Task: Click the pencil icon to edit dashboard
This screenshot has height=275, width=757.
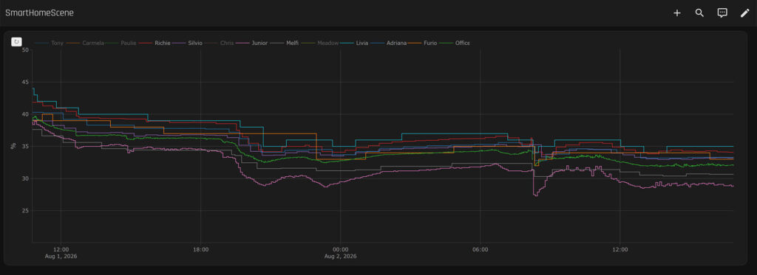Action: tap(745, 13)
